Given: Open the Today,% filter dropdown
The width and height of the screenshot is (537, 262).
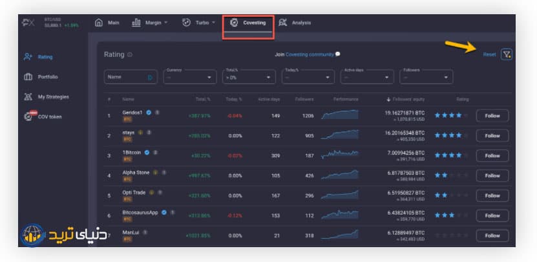Looking at the screenshot, I should click(x=308, y=77).
